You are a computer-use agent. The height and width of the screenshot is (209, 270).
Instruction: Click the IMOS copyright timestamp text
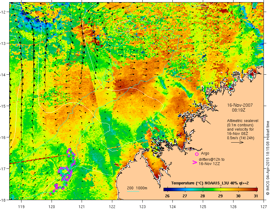tap(268, 158)
